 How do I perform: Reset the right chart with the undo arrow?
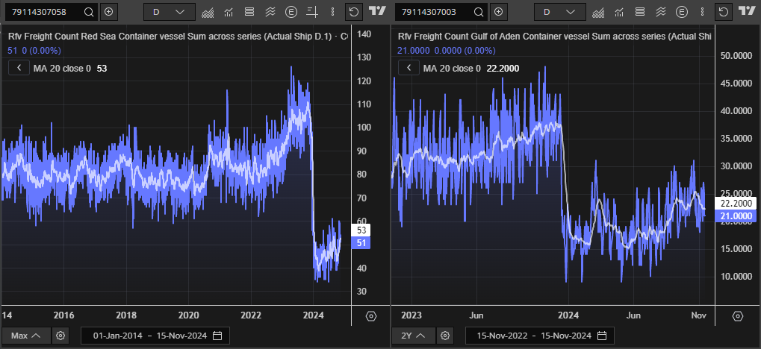(723, 12)
